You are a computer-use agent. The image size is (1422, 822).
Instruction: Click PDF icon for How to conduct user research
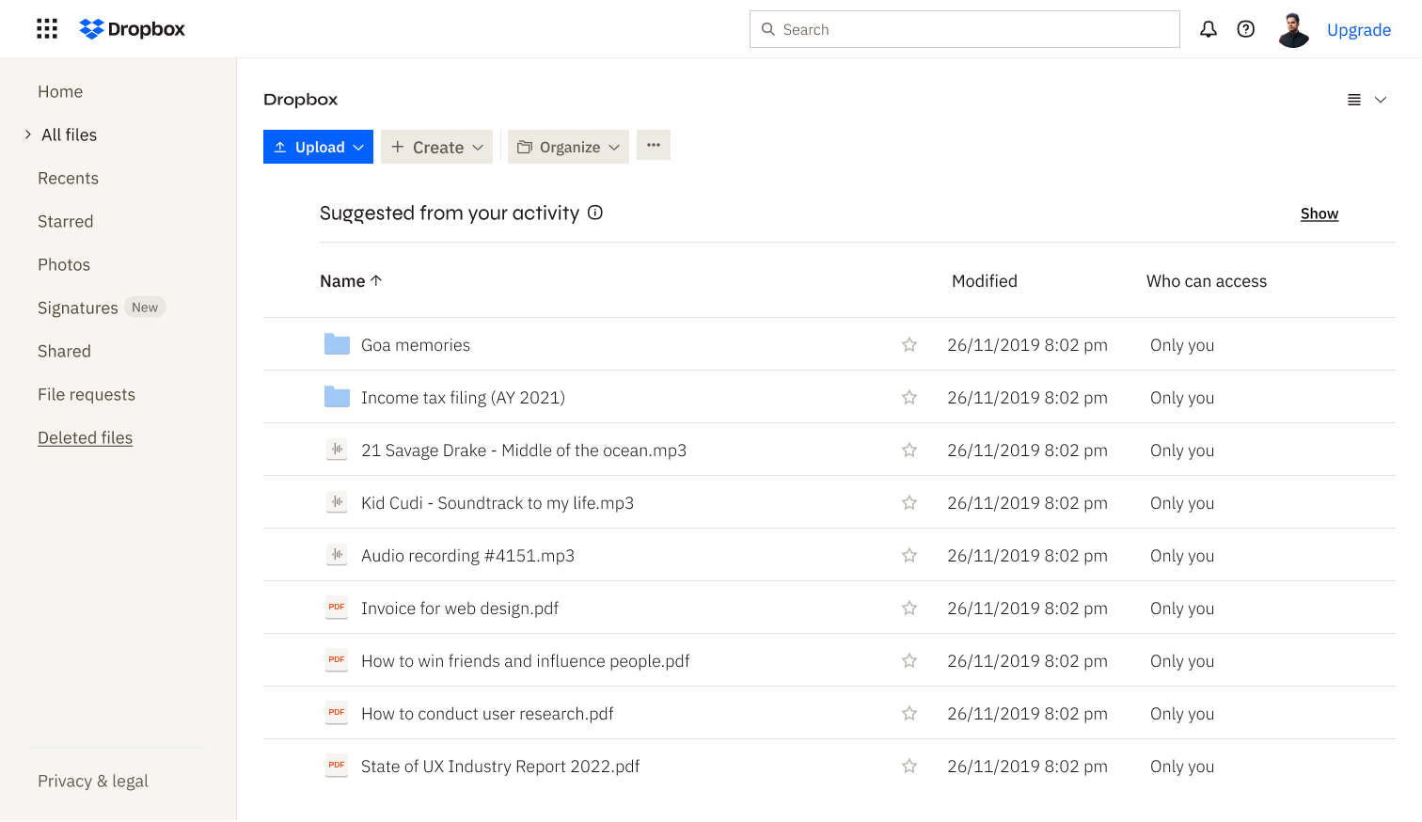coord(337,713)
